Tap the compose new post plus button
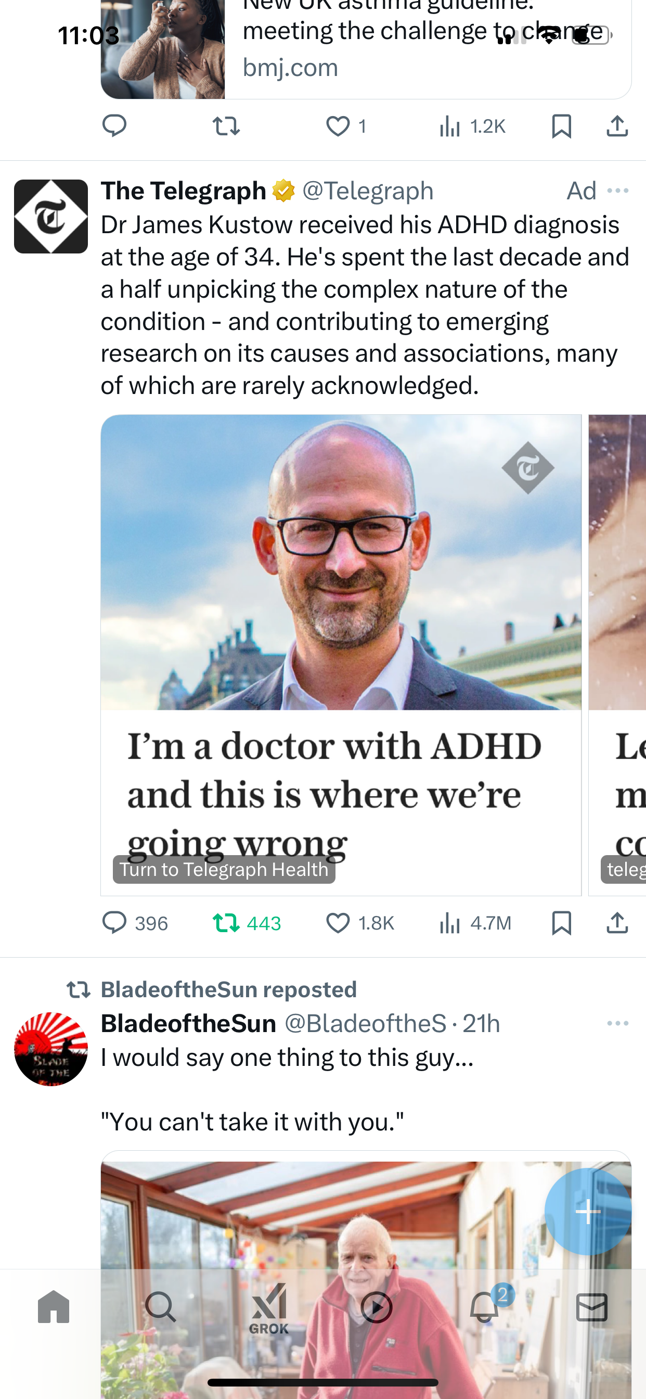 pos(588,1212)
